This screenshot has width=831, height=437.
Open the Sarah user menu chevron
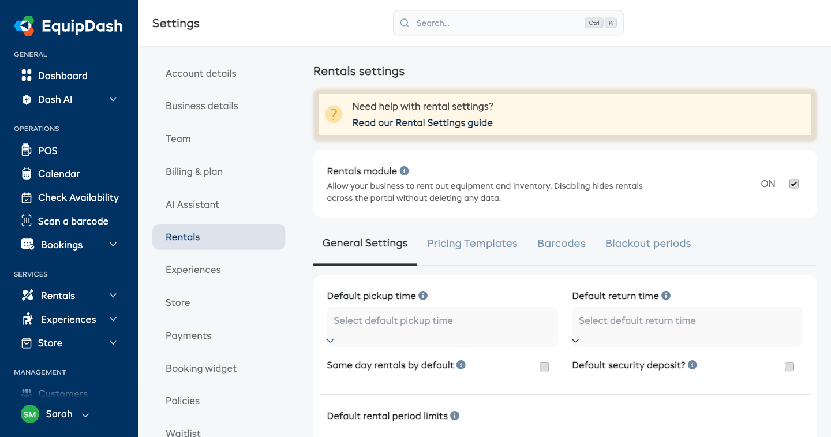click(85, 415)
